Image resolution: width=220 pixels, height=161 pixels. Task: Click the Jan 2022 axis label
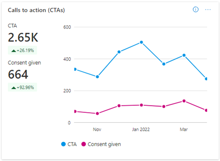tap(141, 129)
